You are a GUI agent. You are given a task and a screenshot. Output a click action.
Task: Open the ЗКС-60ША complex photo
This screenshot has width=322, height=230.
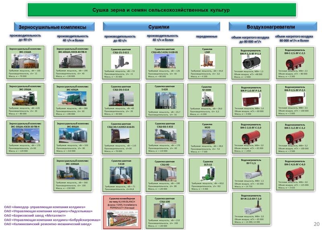(x=72, y=98)
